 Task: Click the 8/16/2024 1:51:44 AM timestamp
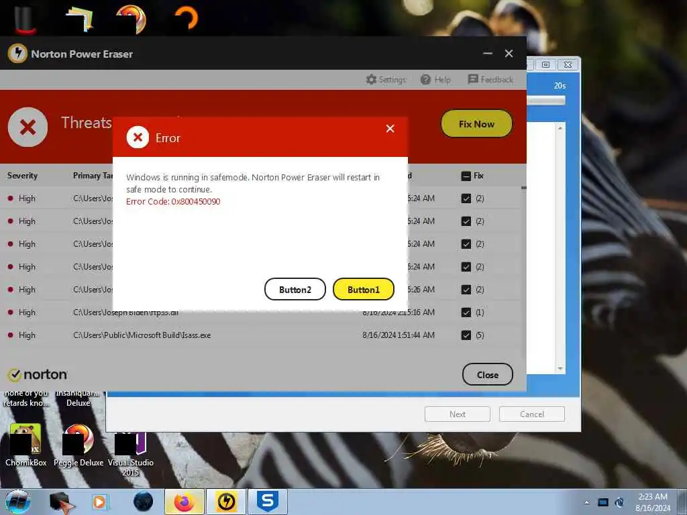click(399, 335)
